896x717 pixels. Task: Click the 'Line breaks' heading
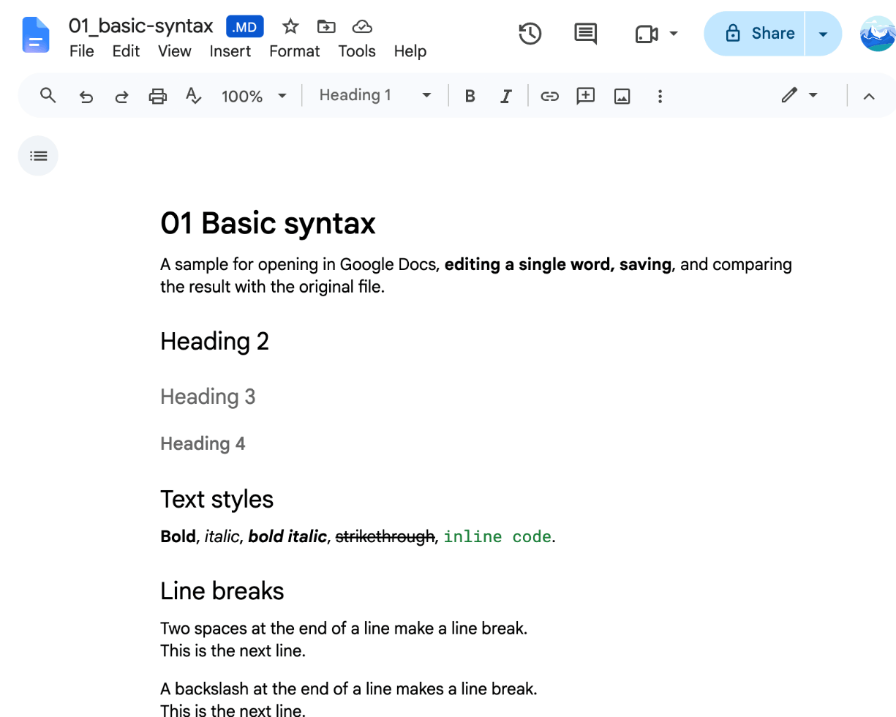(222, 590)
